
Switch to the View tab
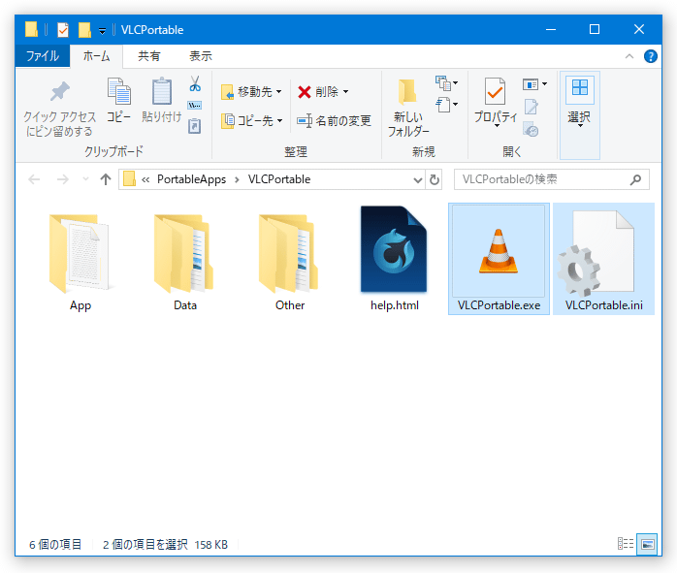click(201, 56)
